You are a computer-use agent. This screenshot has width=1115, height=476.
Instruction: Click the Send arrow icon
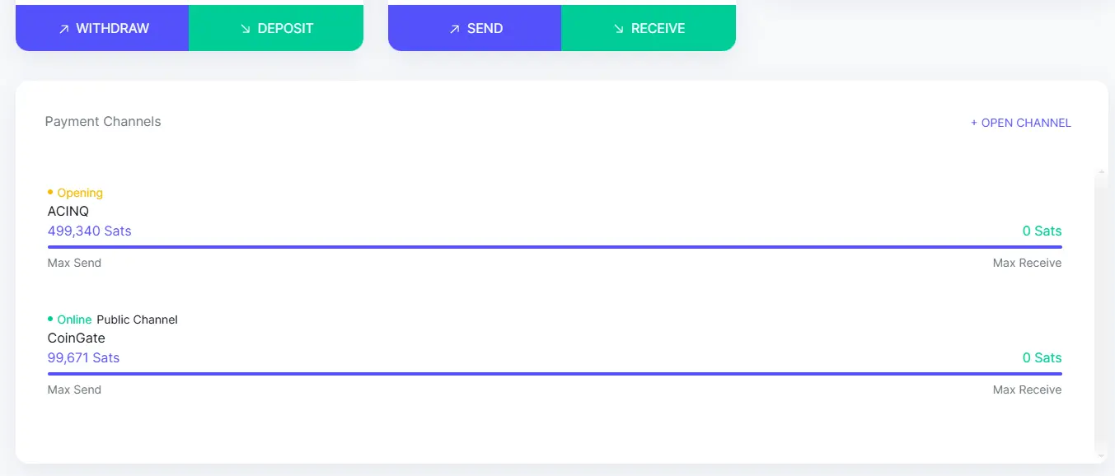(x=454, y=29)
